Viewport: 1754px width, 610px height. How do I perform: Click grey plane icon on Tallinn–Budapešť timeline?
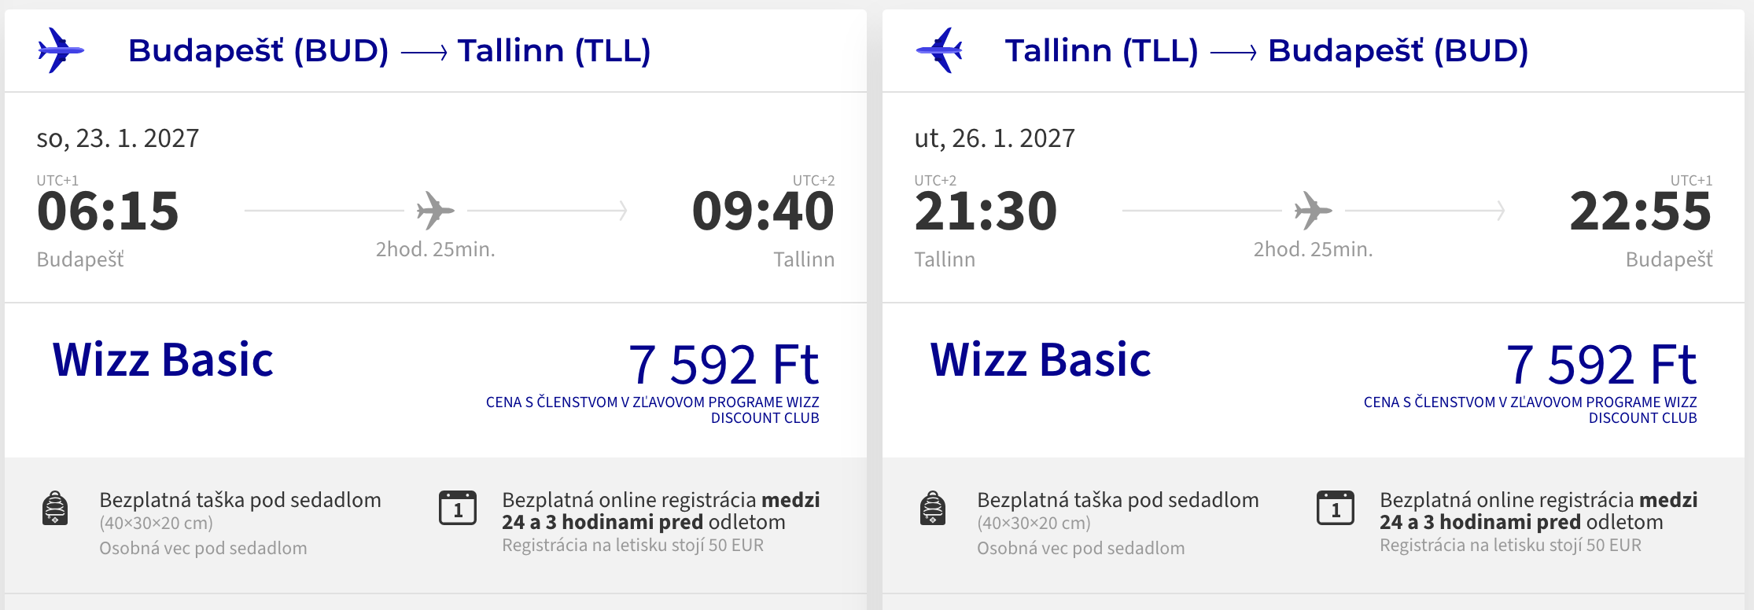click(1314, 211)
